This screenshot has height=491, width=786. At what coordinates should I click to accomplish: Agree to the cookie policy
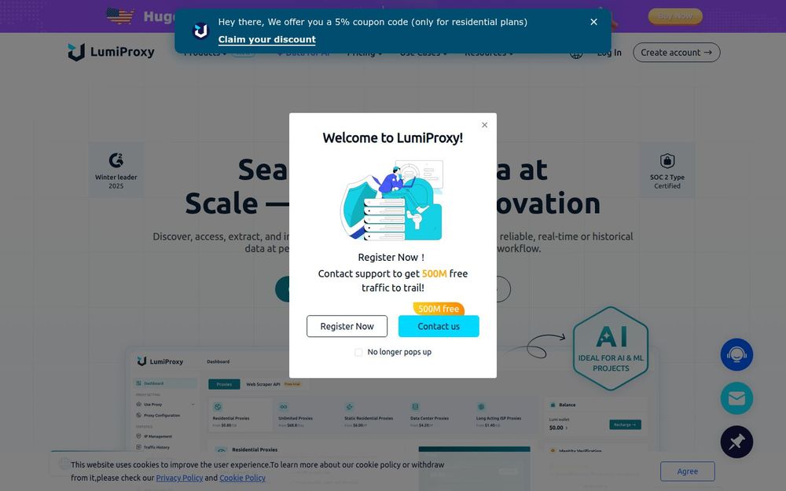pyautogui.click(x=687, y=471)
